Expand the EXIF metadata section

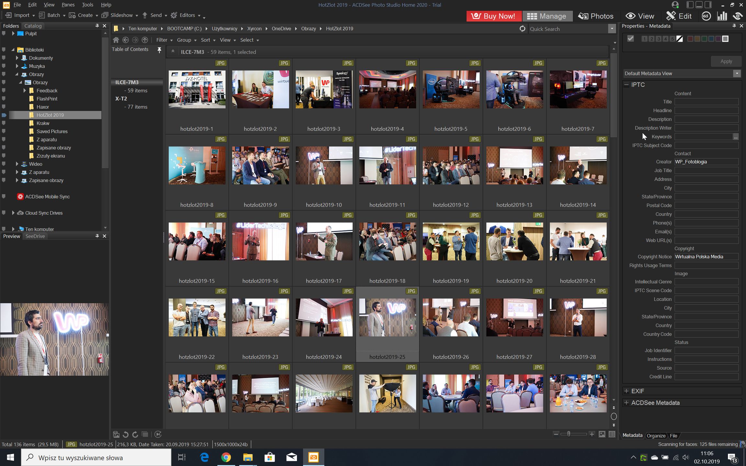[627, 391]
